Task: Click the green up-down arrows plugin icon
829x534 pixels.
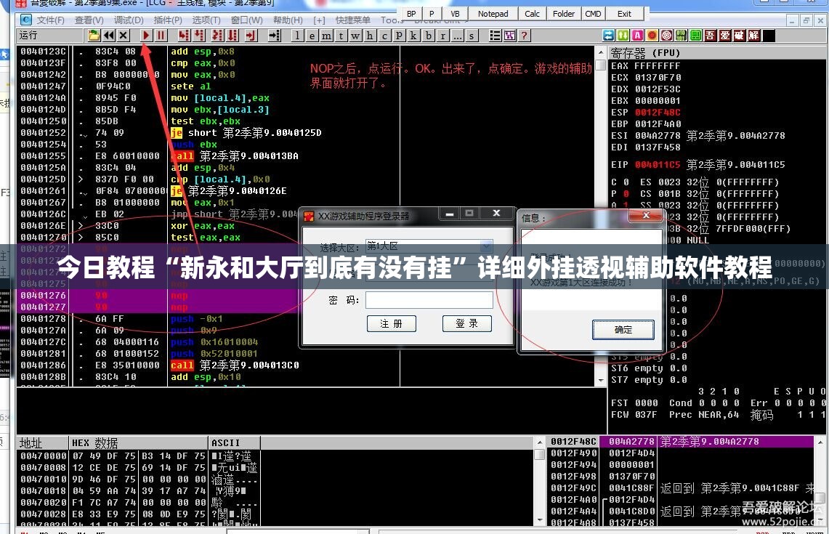Action: point(623,36)
